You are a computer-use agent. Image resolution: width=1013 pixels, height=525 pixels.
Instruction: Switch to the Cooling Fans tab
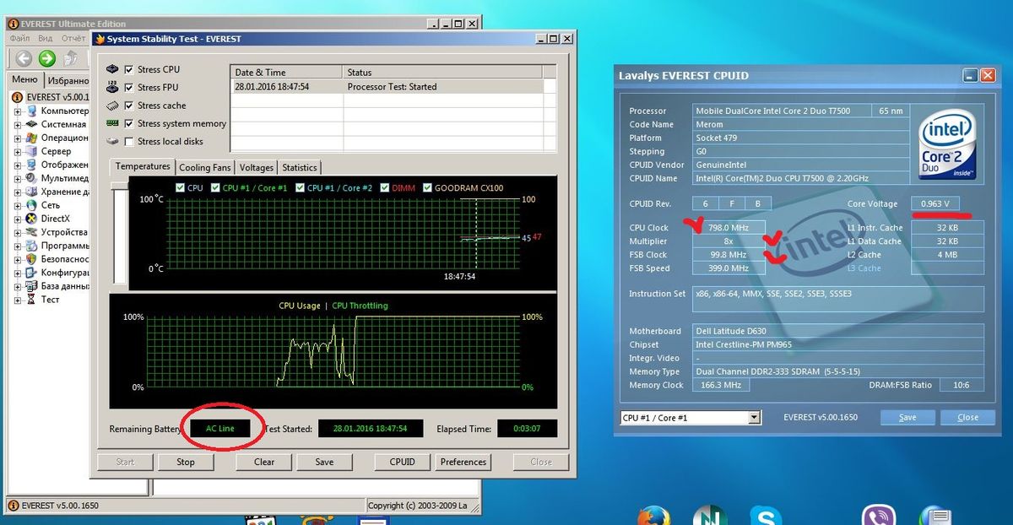click(x=204, y=168)
